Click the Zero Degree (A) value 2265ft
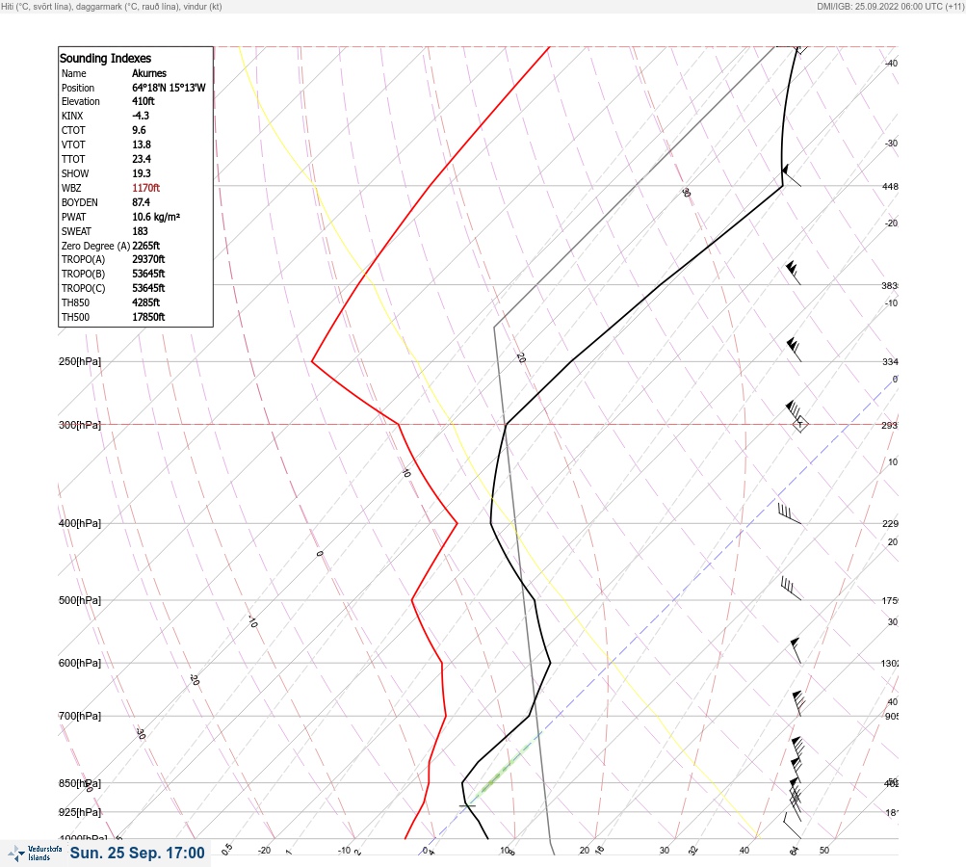The image size is (966, 867). [146, 246]
